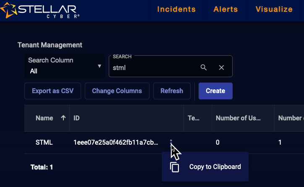Open the Change Columns dialog
304x187 pixels.
coord(117,91)
